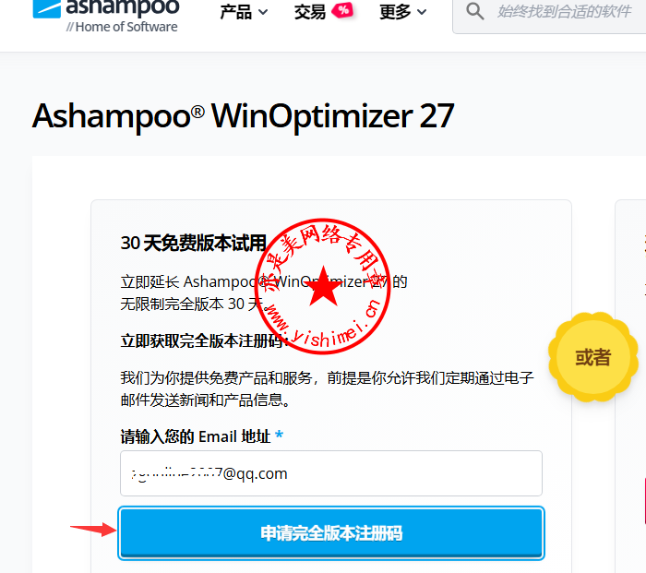Click the Home of Software tagline
This screenshot has height=573, width=646.
[122, 27]
